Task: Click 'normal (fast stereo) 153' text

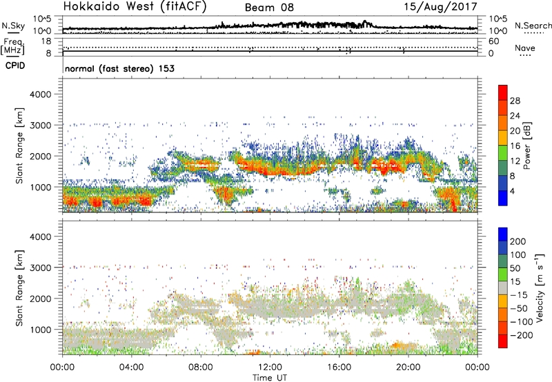Action: 119,68
